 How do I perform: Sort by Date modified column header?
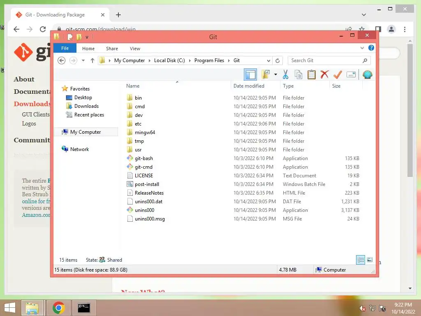click(249, 86)
